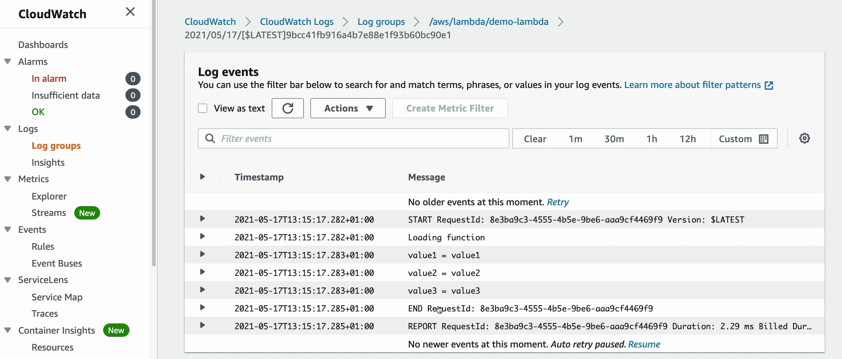Viewport: 842px width, 359px height.
Task: Collapse the Metrics section
Action: click(8, 179)
